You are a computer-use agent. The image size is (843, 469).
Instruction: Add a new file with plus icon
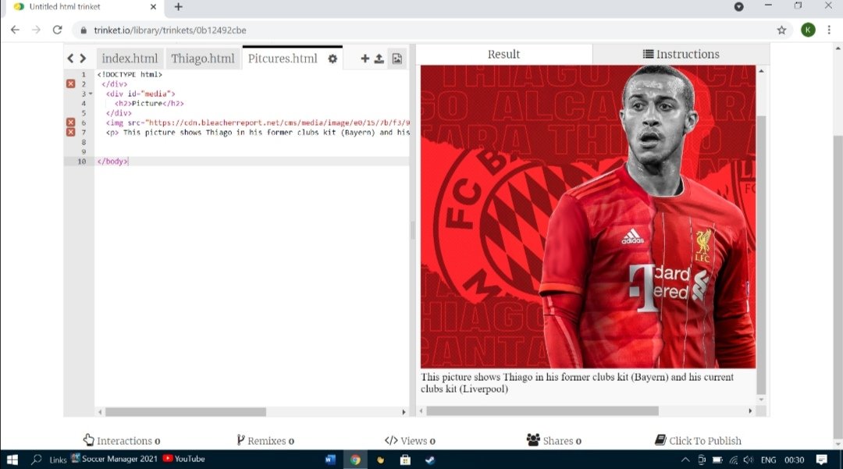pos(365,59)
